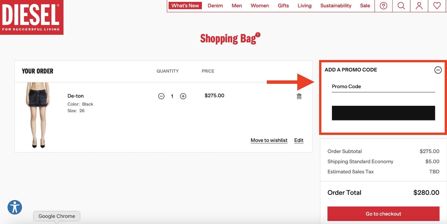Open the help question mark icon

click(384, 6)
